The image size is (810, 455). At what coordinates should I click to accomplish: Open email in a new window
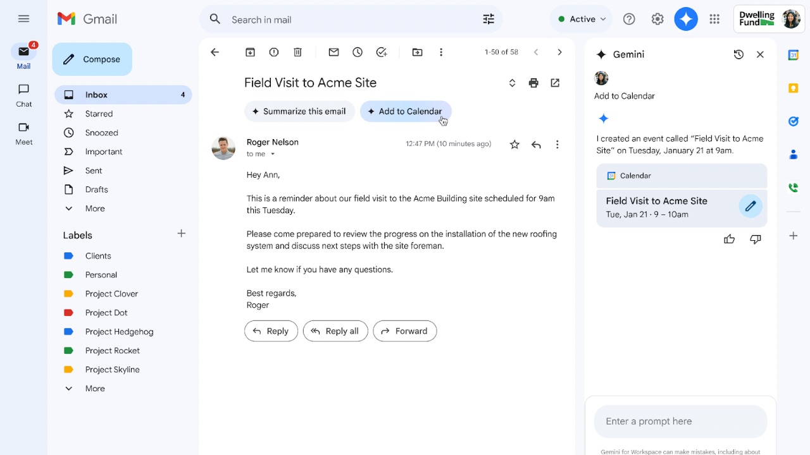pos(555,83)
